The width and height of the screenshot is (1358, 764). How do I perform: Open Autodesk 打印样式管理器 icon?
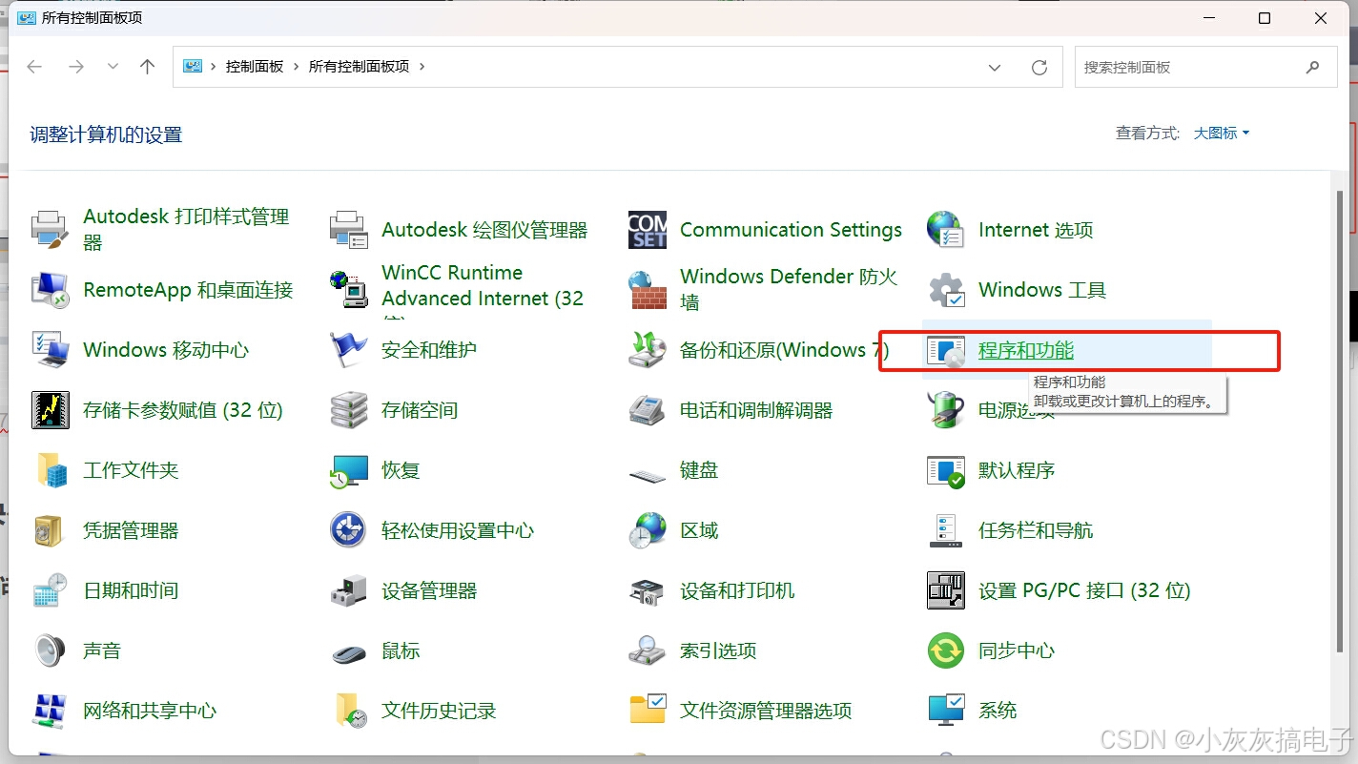pos(50,230)
